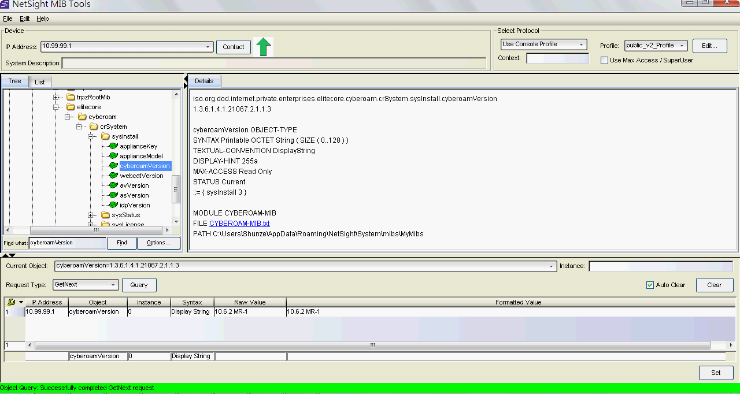The height and width of the screenshot is (394, 740).
Task: Open the Current Object dropdown
Action: coord(552,266)
